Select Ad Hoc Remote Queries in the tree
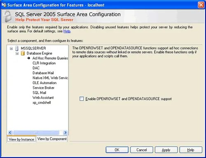The width and height of the screenshot is (206, 158). click(x=50, y=58)
